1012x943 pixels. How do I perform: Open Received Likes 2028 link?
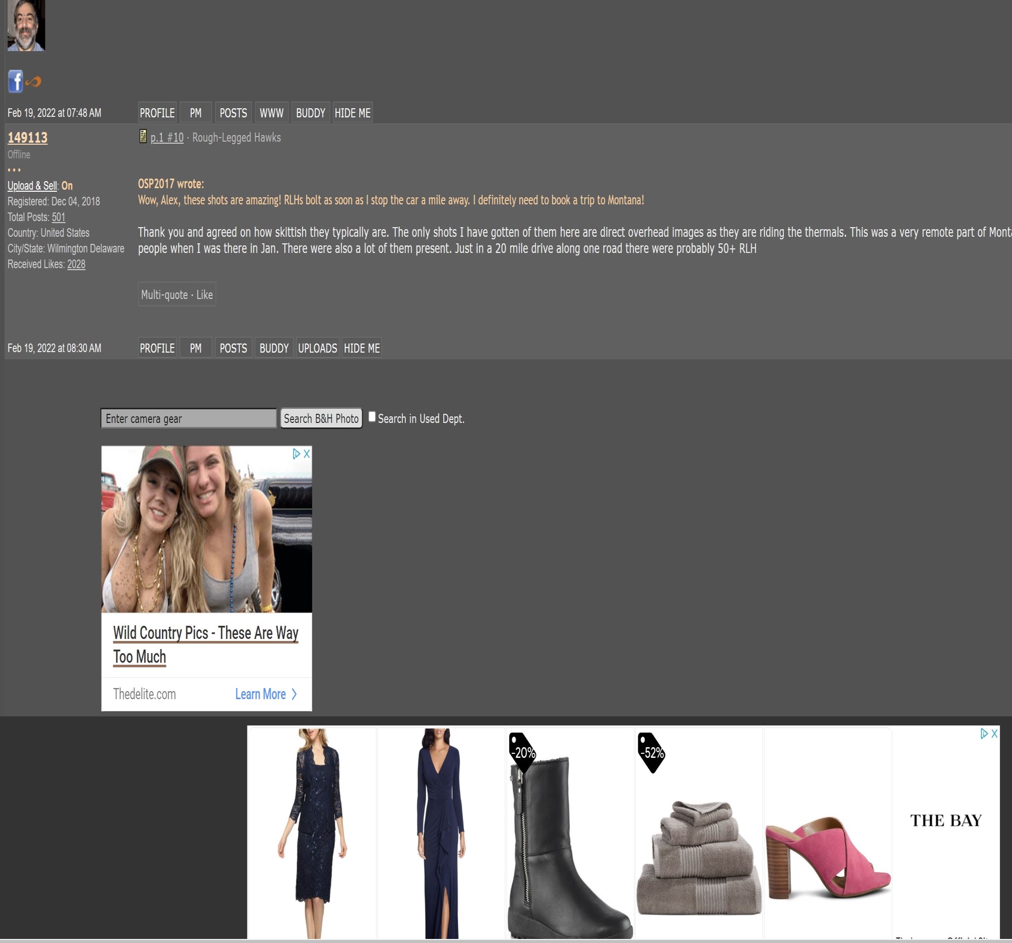[x=76, y=264]
